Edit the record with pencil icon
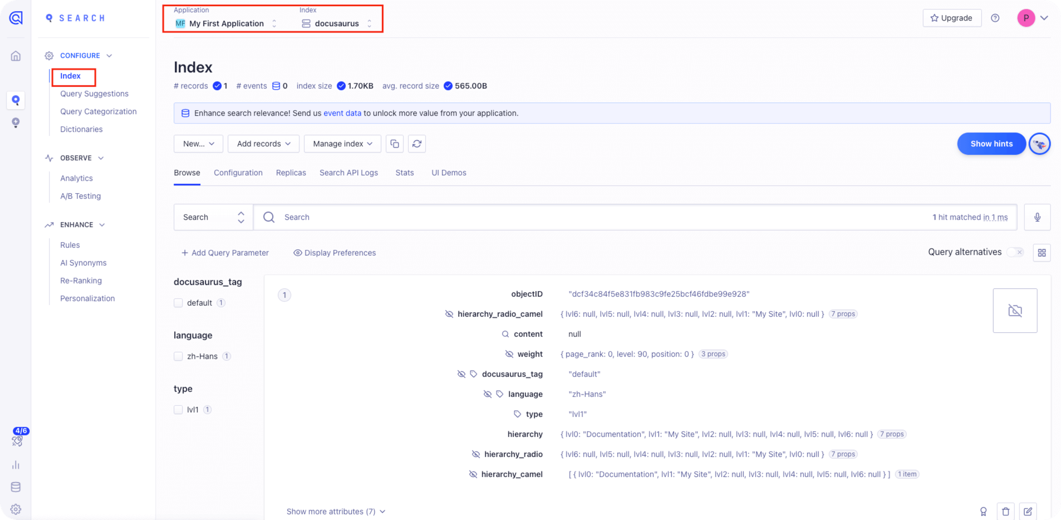Screen dimensions: 1061x520 1028,512
